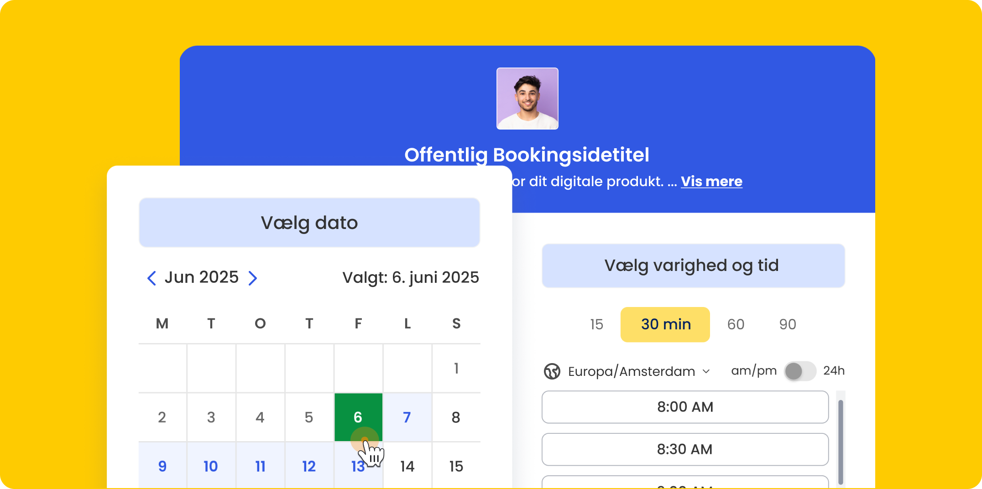
Task: Click the globe timezone icon
Action: tap(552, 371)
